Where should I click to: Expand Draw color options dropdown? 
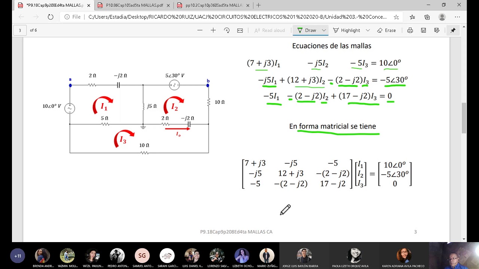[324, 30]
